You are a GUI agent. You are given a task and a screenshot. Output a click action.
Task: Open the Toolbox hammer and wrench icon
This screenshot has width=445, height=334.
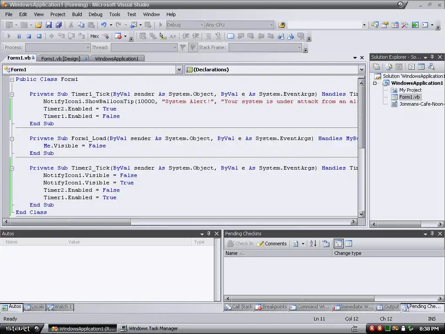405,25
